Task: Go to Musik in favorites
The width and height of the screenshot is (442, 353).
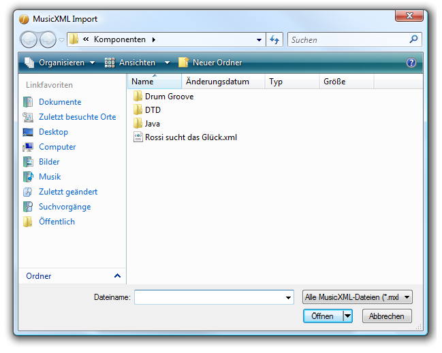Action: pos(49,177)
